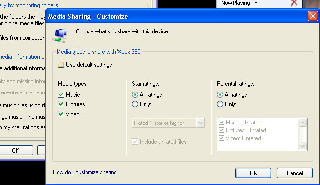The height and width of the screenshot is (185, 320).
Task: Select All ratings under Parental ratings
Action: pos(220,95)
